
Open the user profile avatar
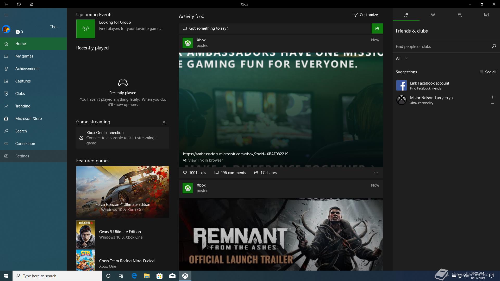[x=6, y=29]
